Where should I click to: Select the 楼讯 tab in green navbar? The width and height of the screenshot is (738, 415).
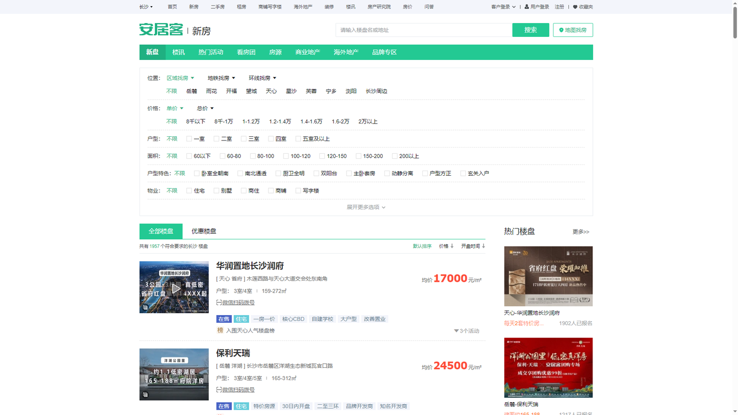(x=178, y=52)
